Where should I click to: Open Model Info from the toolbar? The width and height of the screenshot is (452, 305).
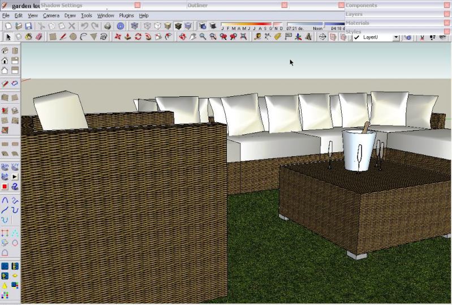pos(120,26)
